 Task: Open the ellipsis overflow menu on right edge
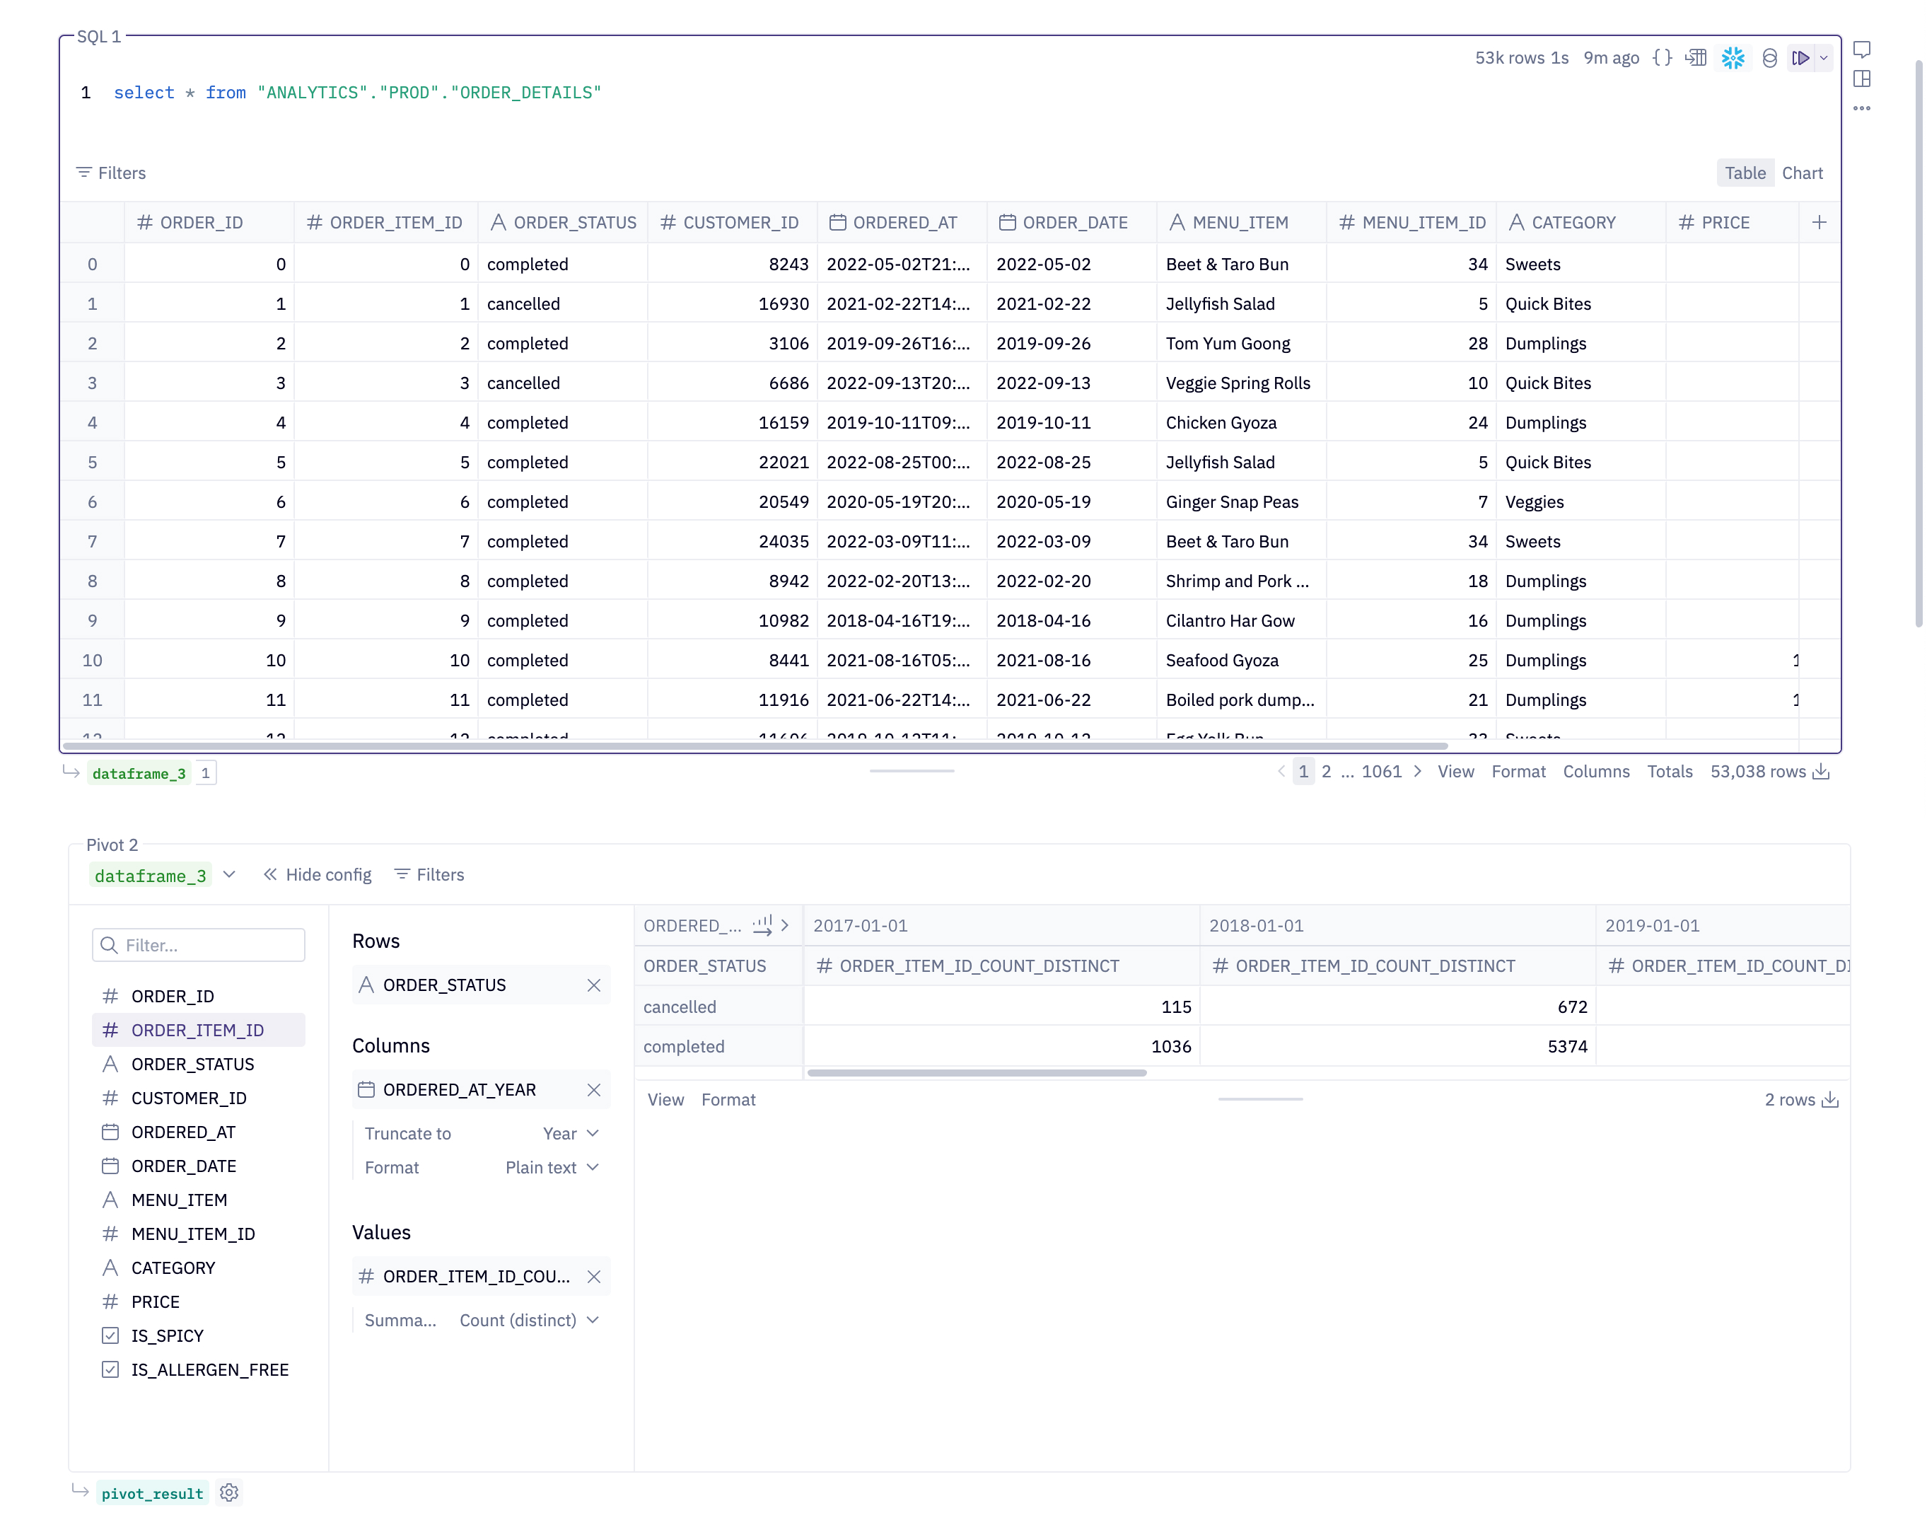(1863, 109)
